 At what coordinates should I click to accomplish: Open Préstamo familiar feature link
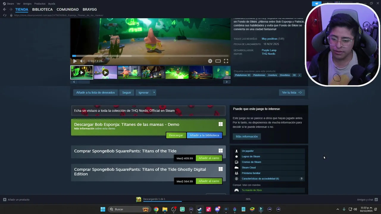tap(251, 173)
